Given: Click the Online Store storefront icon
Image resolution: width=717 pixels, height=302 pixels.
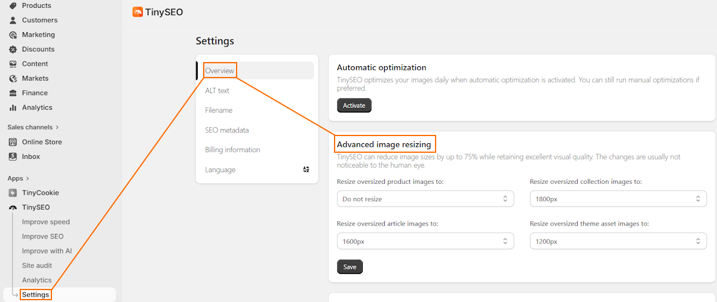Looking at the screenshot, I should [x=13, y=142].
